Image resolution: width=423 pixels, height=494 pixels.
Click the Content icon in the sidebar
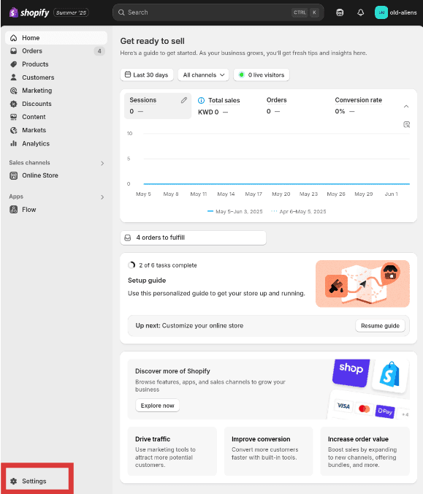coord(14,117)
